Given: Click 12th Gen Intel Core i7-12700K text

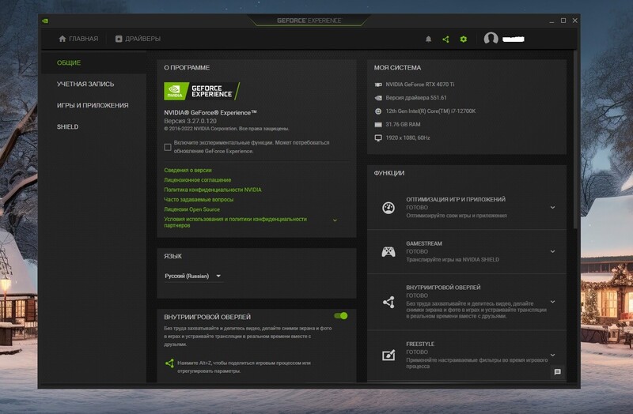Looking at the screenshot, I should [430, 111].
